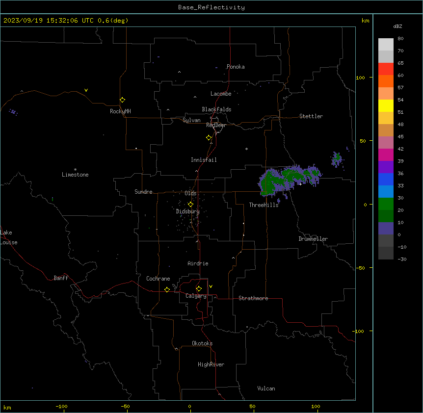423x413 pixels.
Task: Select the Calgary city label
Action: point(196,296)
